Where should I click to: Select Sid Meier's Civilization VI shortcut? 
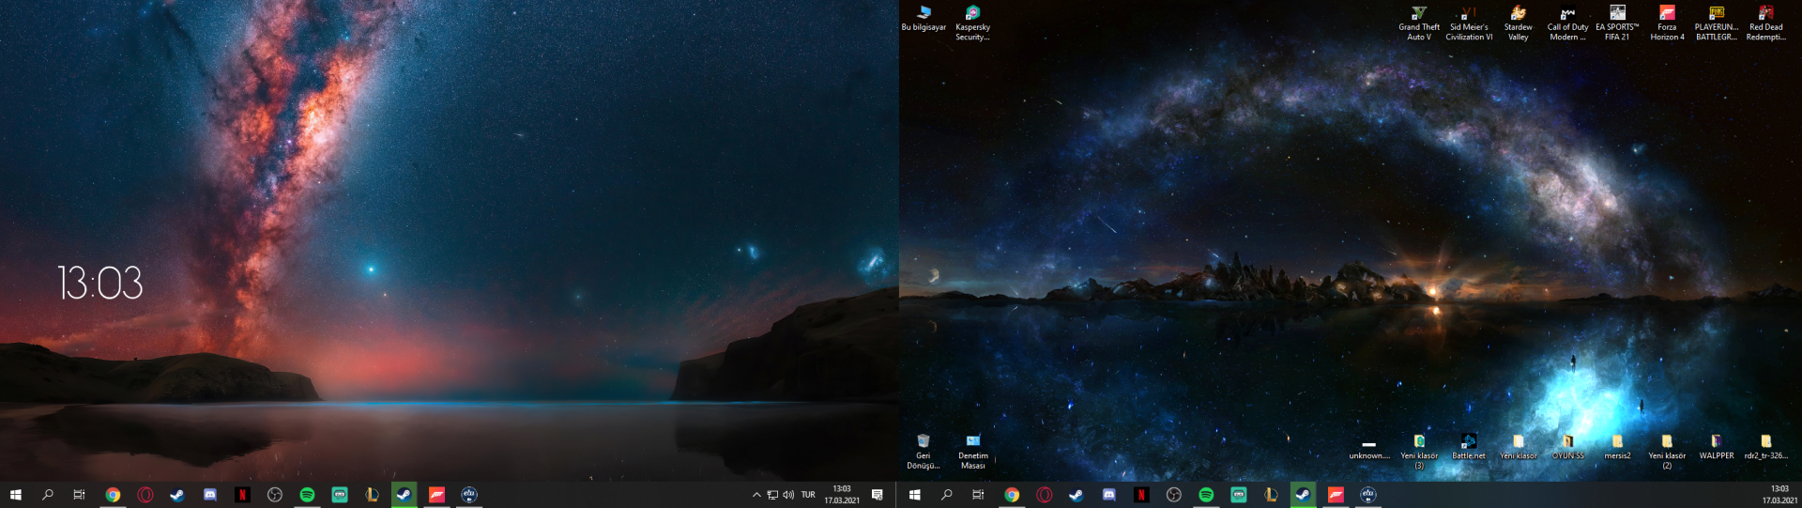pyautogui.click(x=1469, y=23)
